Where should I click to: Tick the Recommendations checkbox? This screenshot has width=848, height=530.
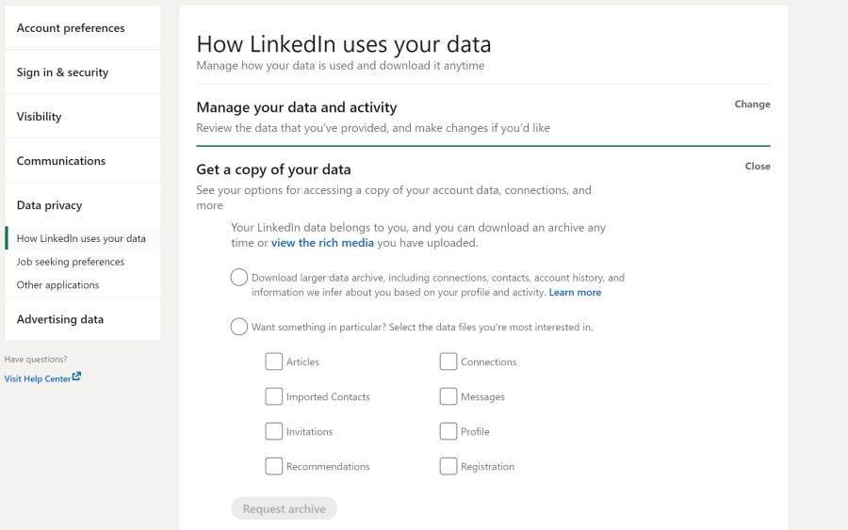tap(274, 466)
